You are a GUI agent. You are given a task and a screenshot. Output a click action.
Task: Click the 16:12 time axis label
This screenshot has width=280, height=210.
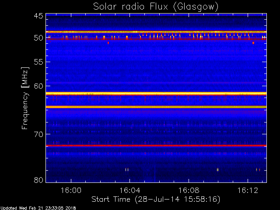pyautogui.click(x=247, y=190)
